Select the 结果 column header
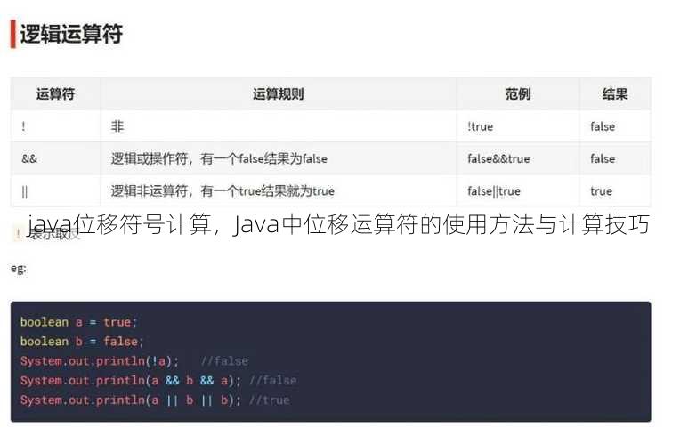The image size is (680, 436). coord(615,93)
